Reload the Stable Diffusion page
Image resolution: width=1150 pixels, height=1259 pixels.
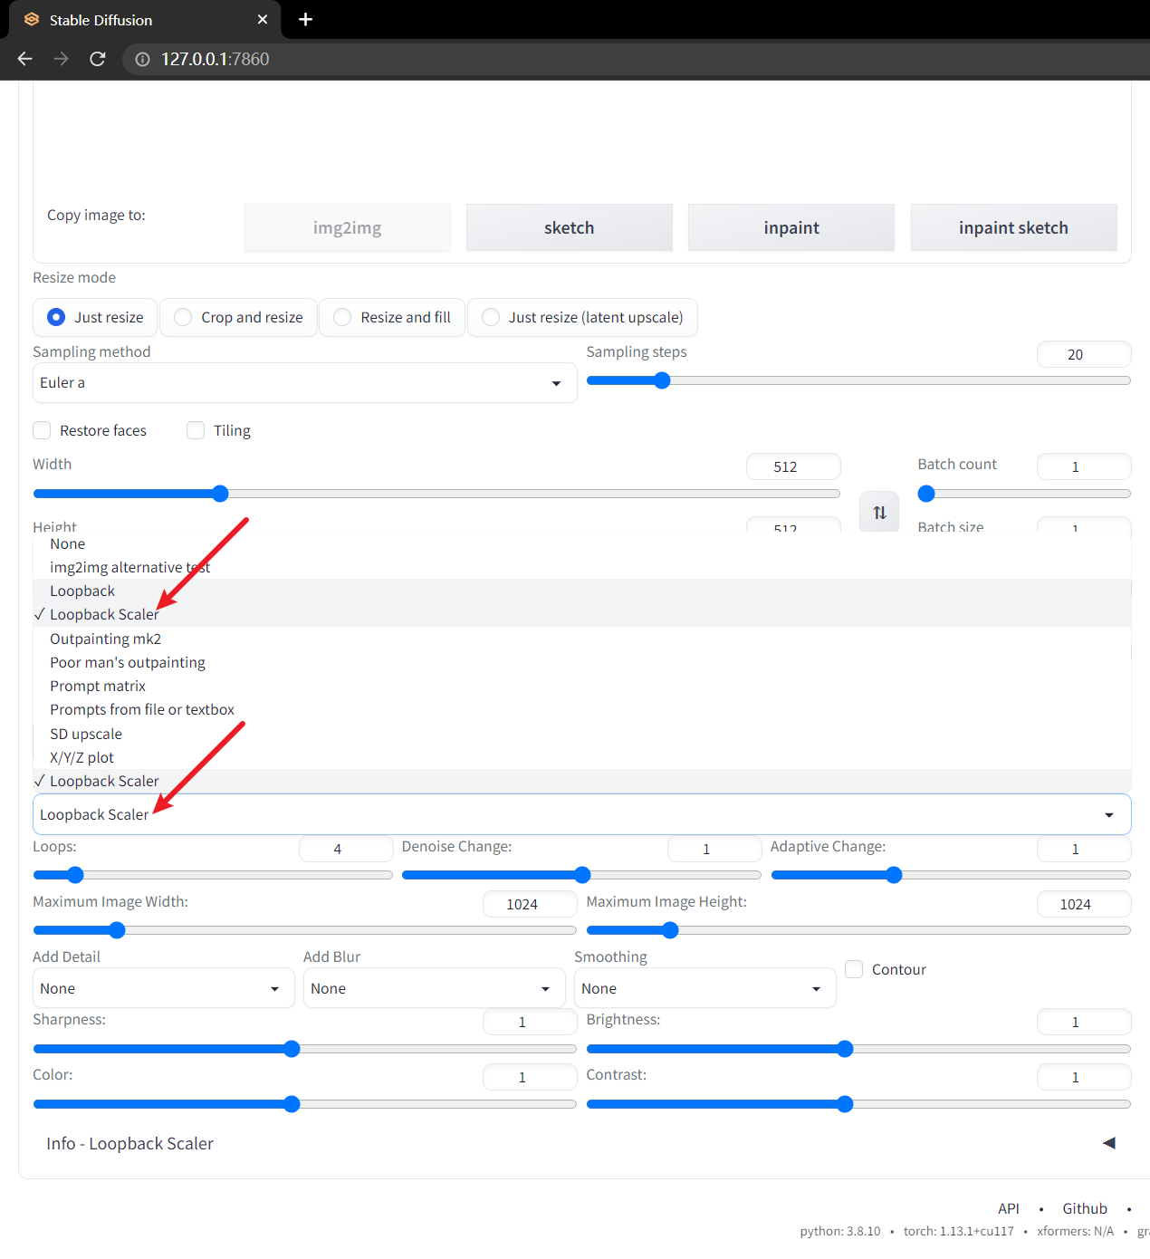coord(98,59)
